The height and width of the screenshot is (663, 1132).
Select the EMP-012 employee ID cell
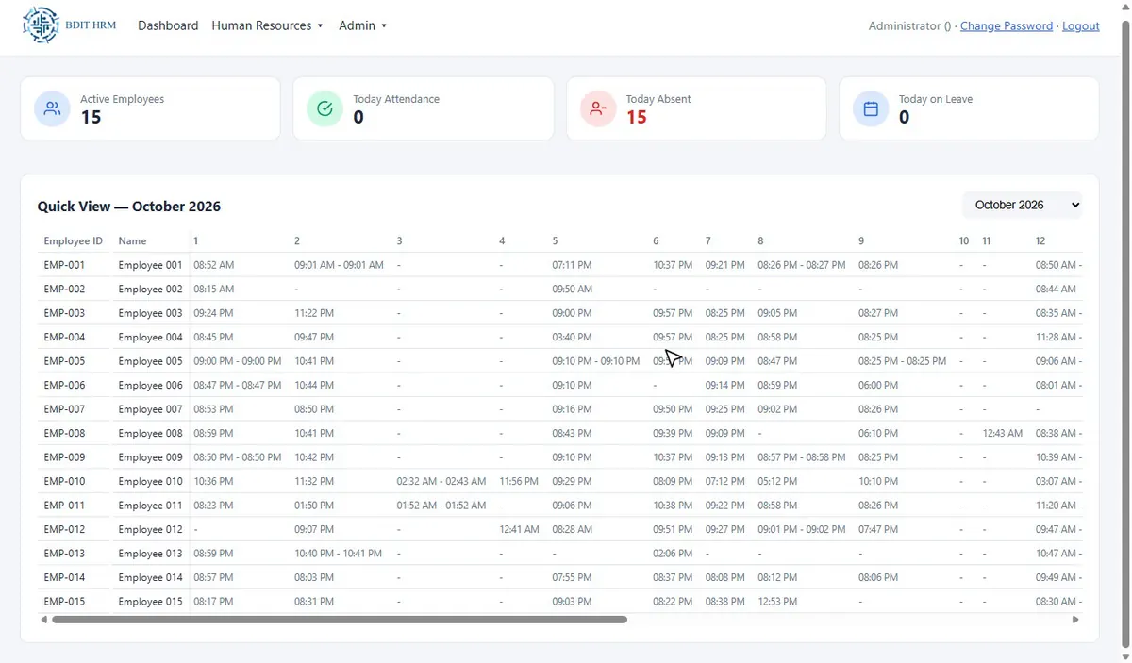click(x=64, y=530)
